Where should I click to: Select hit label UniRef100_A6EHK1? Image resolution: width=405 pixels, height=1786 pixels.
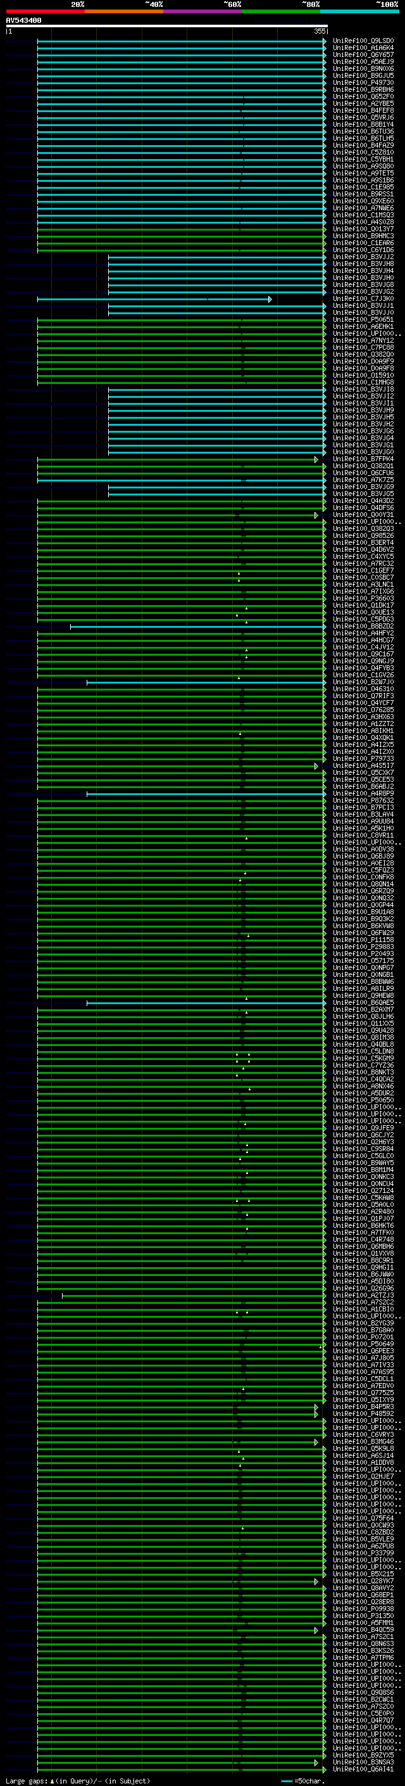pyautogui.click(x=363, y=326)
